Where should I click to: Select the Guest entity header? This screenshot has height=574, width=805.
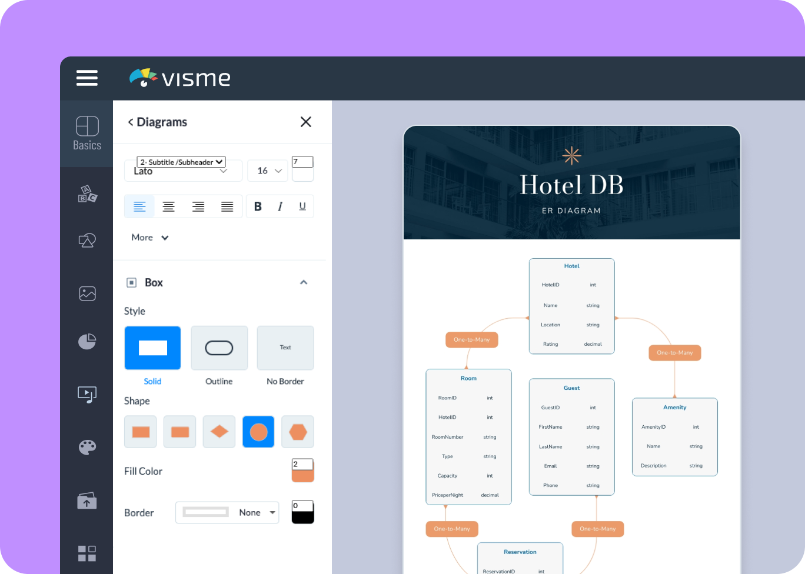[572, 388]
